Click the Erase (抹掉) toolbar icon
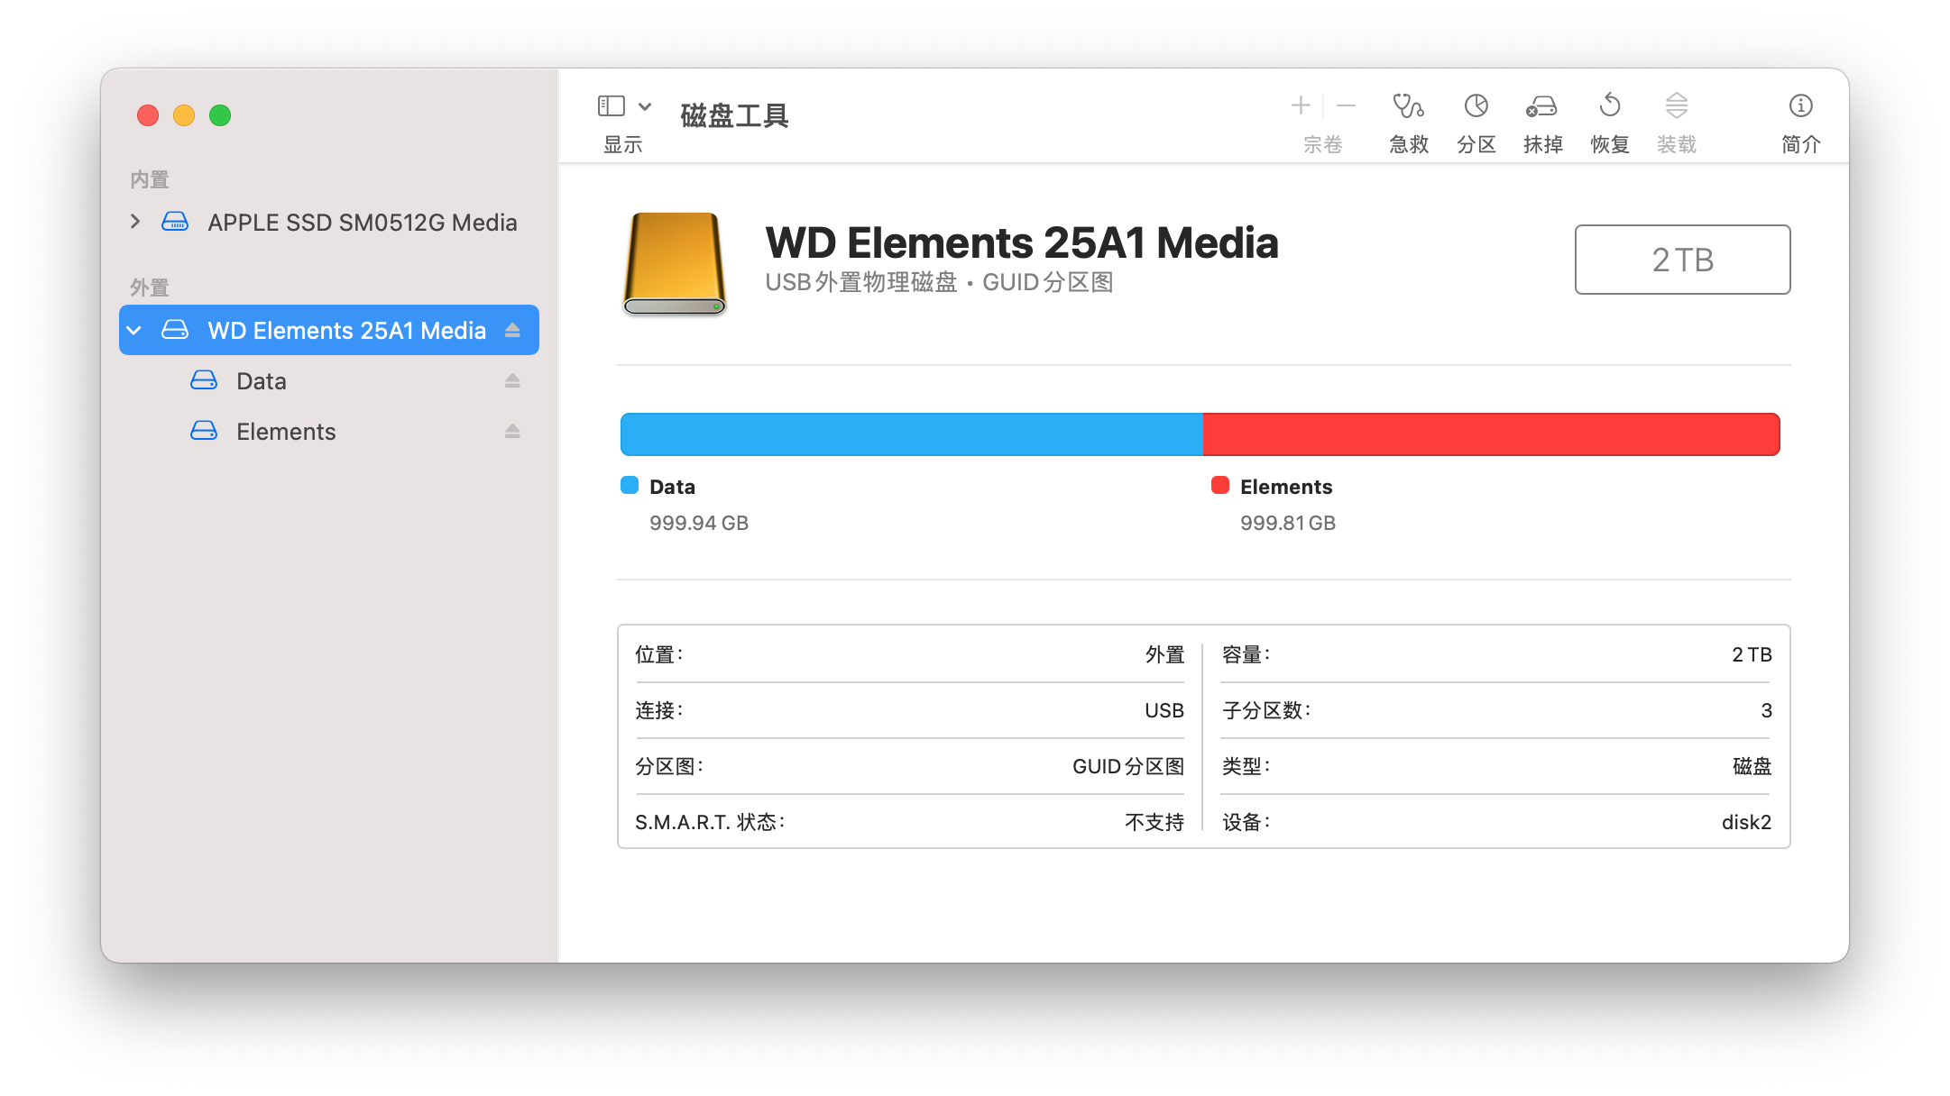This screenshot has width=1950, height=1096. pos(1541,106)
